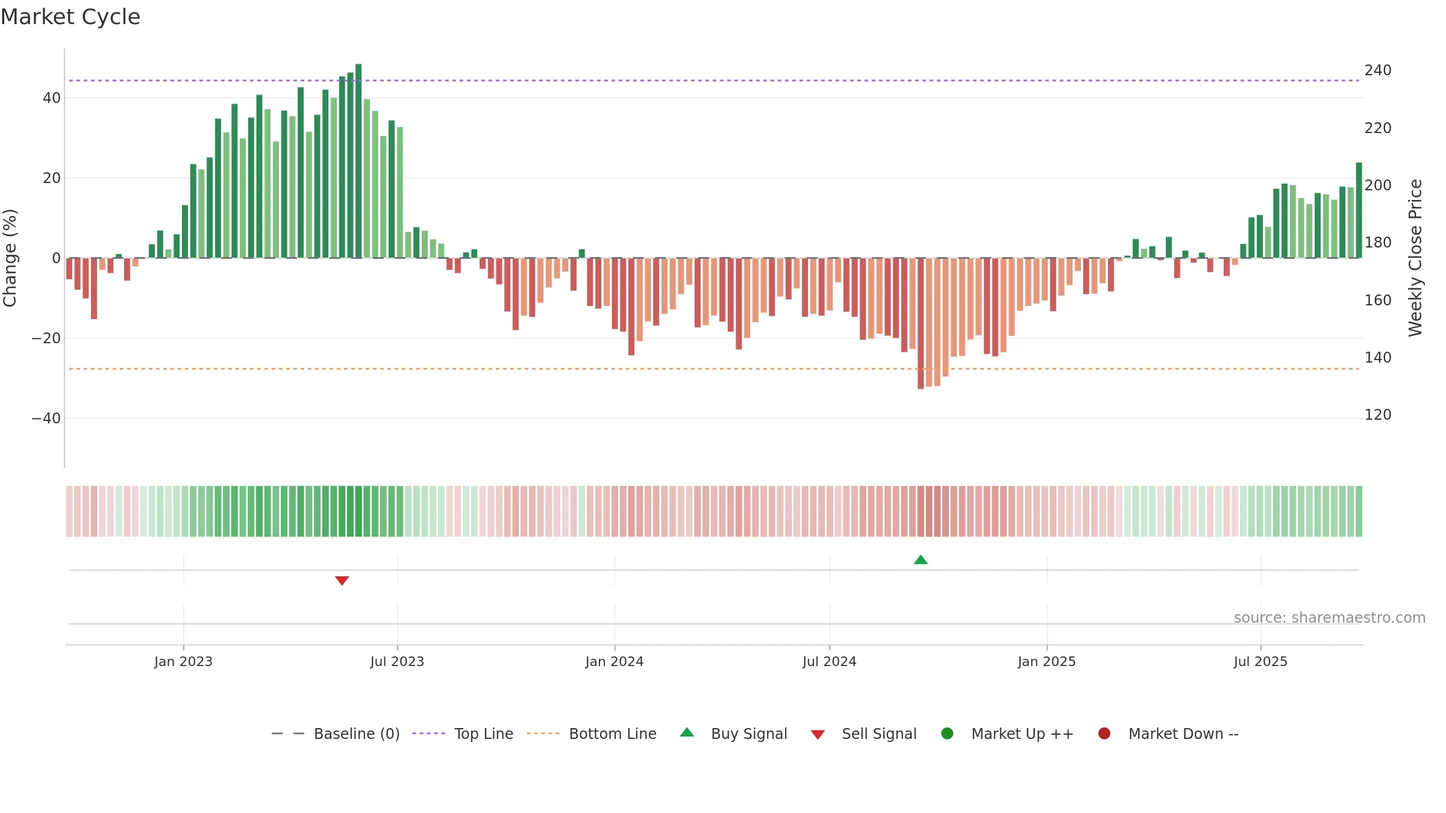
Task: Click the 140 tick on right axis
Action: coord(1378,357)
